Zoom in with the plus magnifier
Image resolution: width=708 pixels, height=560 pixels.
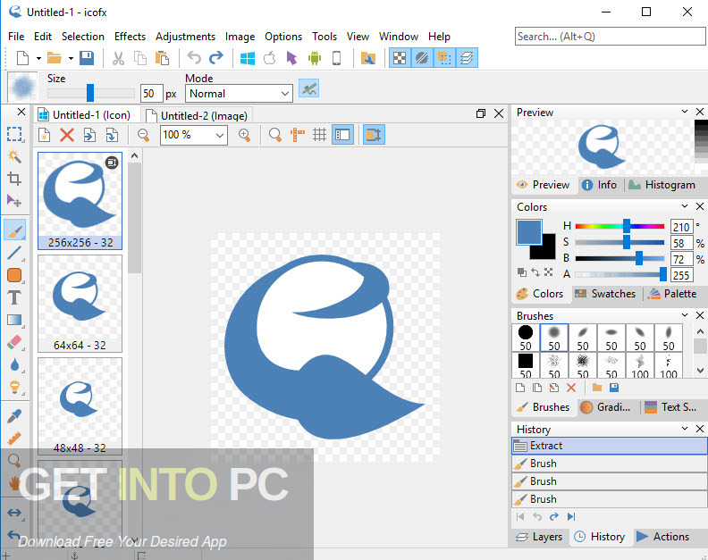[244, 135]
